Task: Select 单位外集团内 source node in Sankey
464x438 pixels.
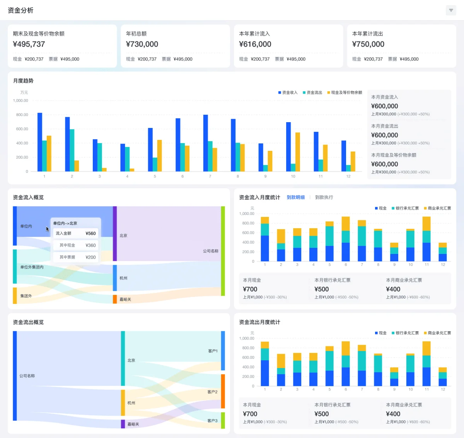Action: pos(15,266)
